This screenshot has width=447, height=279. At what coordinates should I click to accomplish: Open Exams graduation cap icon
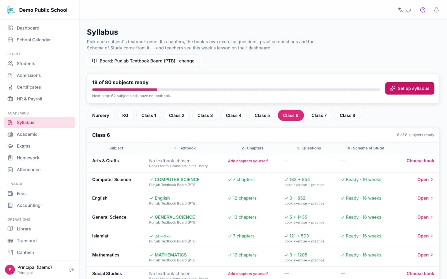click(10, 146)
